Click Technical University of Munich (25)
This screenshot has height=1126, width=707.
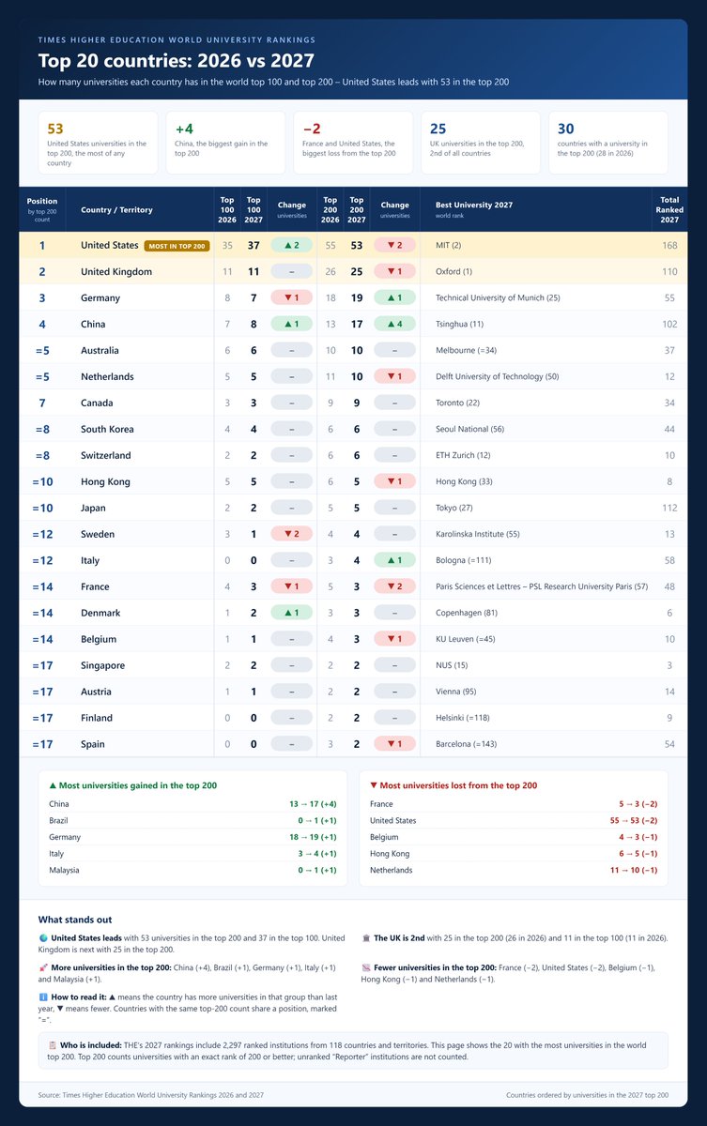tap(498, 297)
